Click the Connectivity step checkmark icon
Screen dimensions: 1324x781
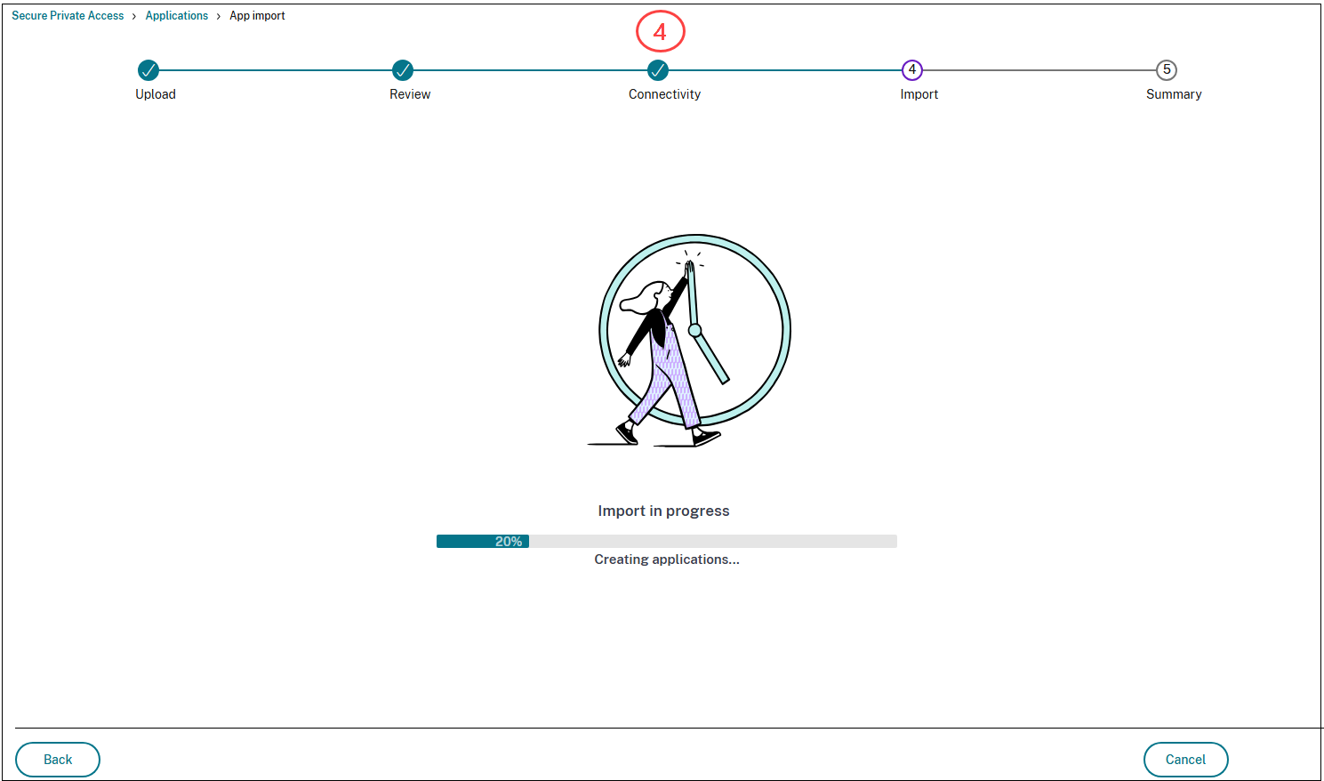[658, 70]
